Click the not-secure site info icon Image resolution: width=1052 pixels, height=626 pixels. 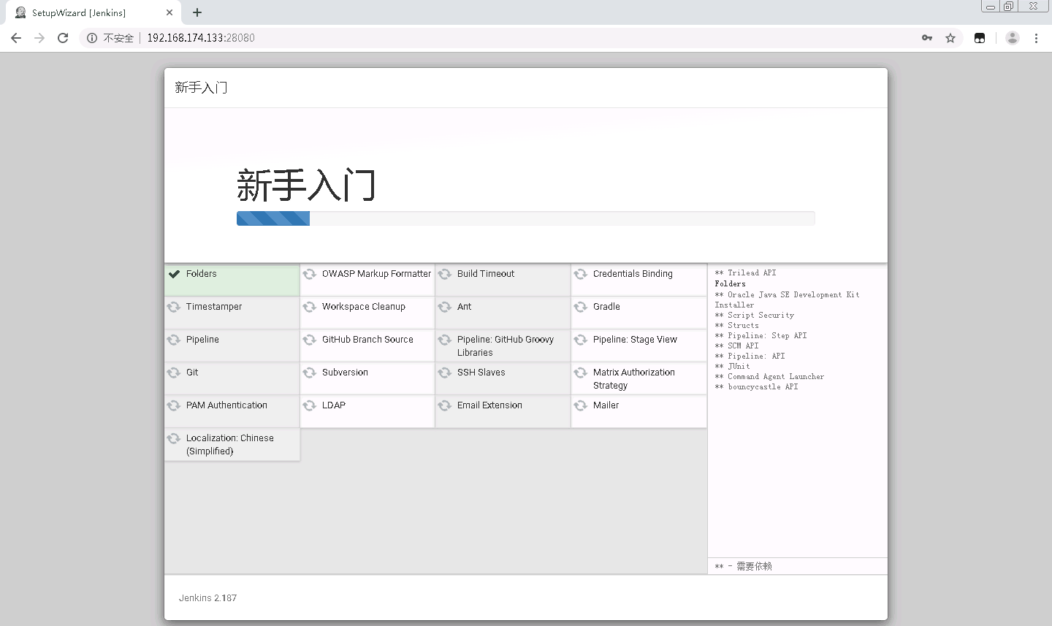click(x=92, y=38)
